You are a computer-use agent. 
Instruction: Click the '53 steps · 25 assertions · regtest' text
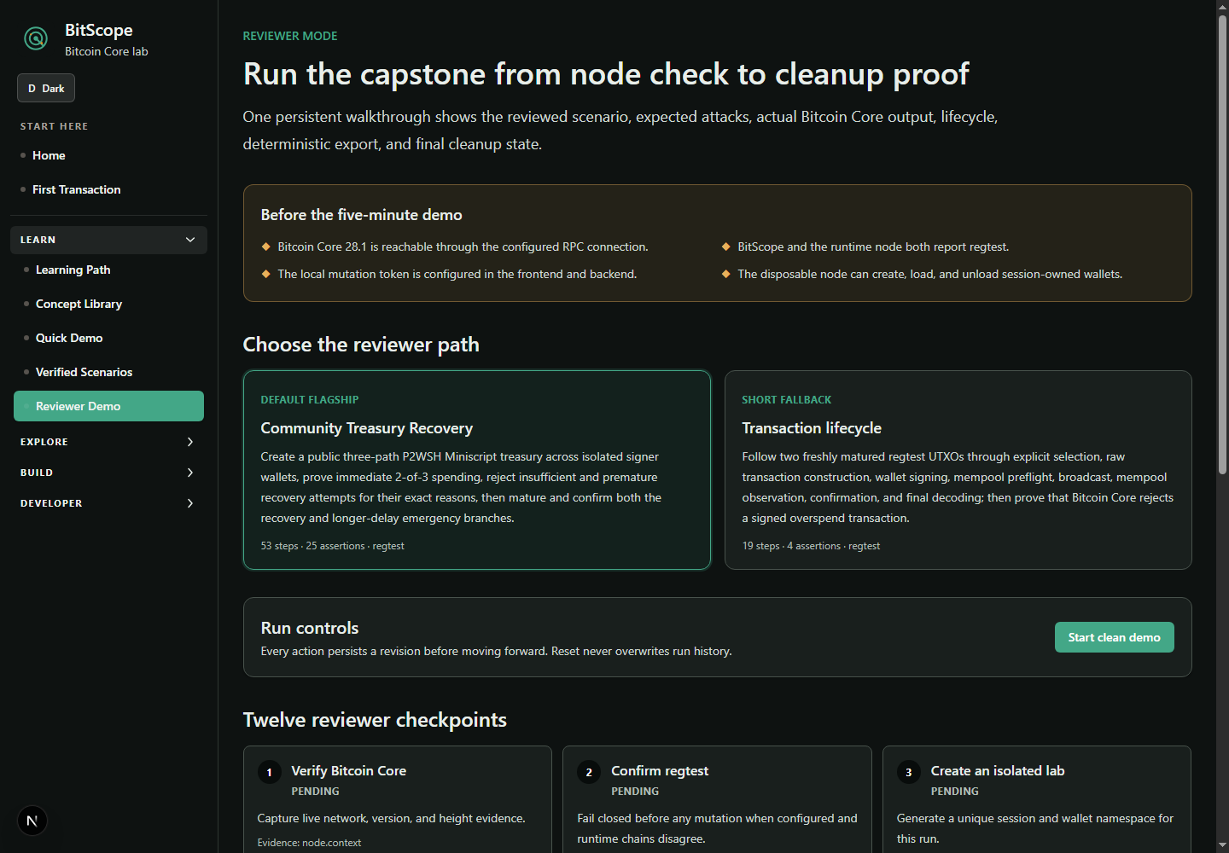tap(333, 546)
